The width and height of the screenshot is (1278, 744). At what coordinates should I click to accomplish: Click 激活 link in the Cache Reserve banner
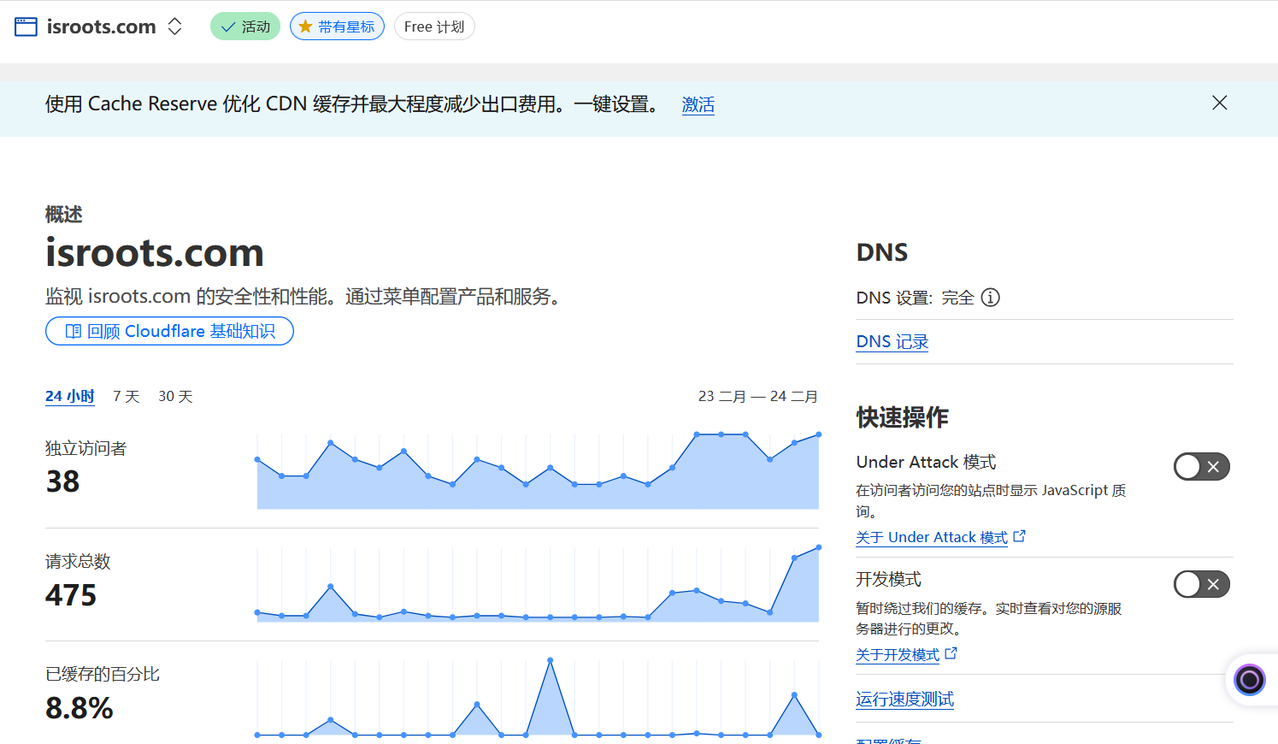coord(698,104)
